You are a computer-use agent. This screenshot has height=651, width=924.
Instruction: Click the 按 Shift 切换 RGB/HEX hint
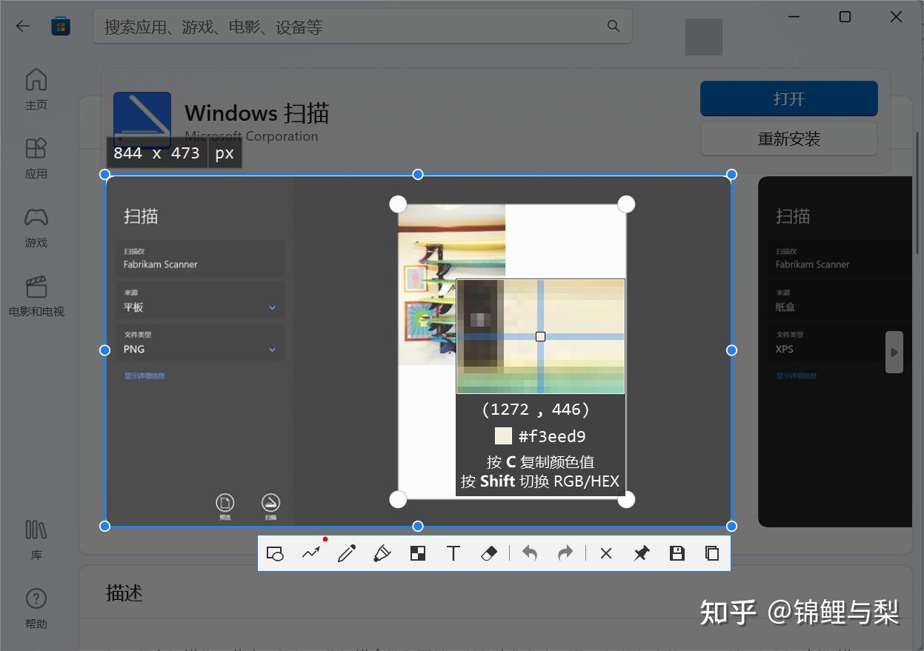(540, 481)
